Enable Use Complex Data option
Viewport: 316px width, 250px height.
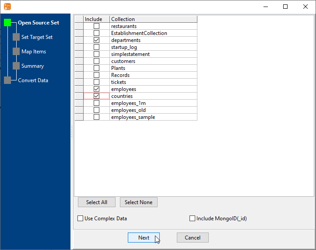click(81, 219)
